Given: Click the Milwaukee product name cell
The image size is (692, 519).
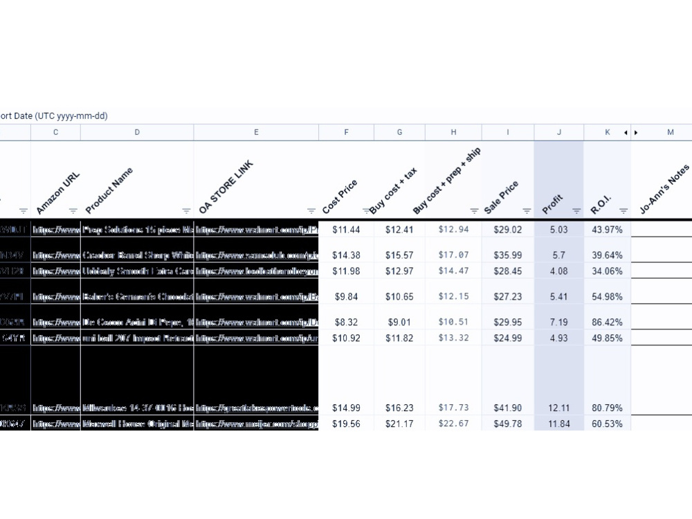Looking at the screenshot, I should [137, 381].
